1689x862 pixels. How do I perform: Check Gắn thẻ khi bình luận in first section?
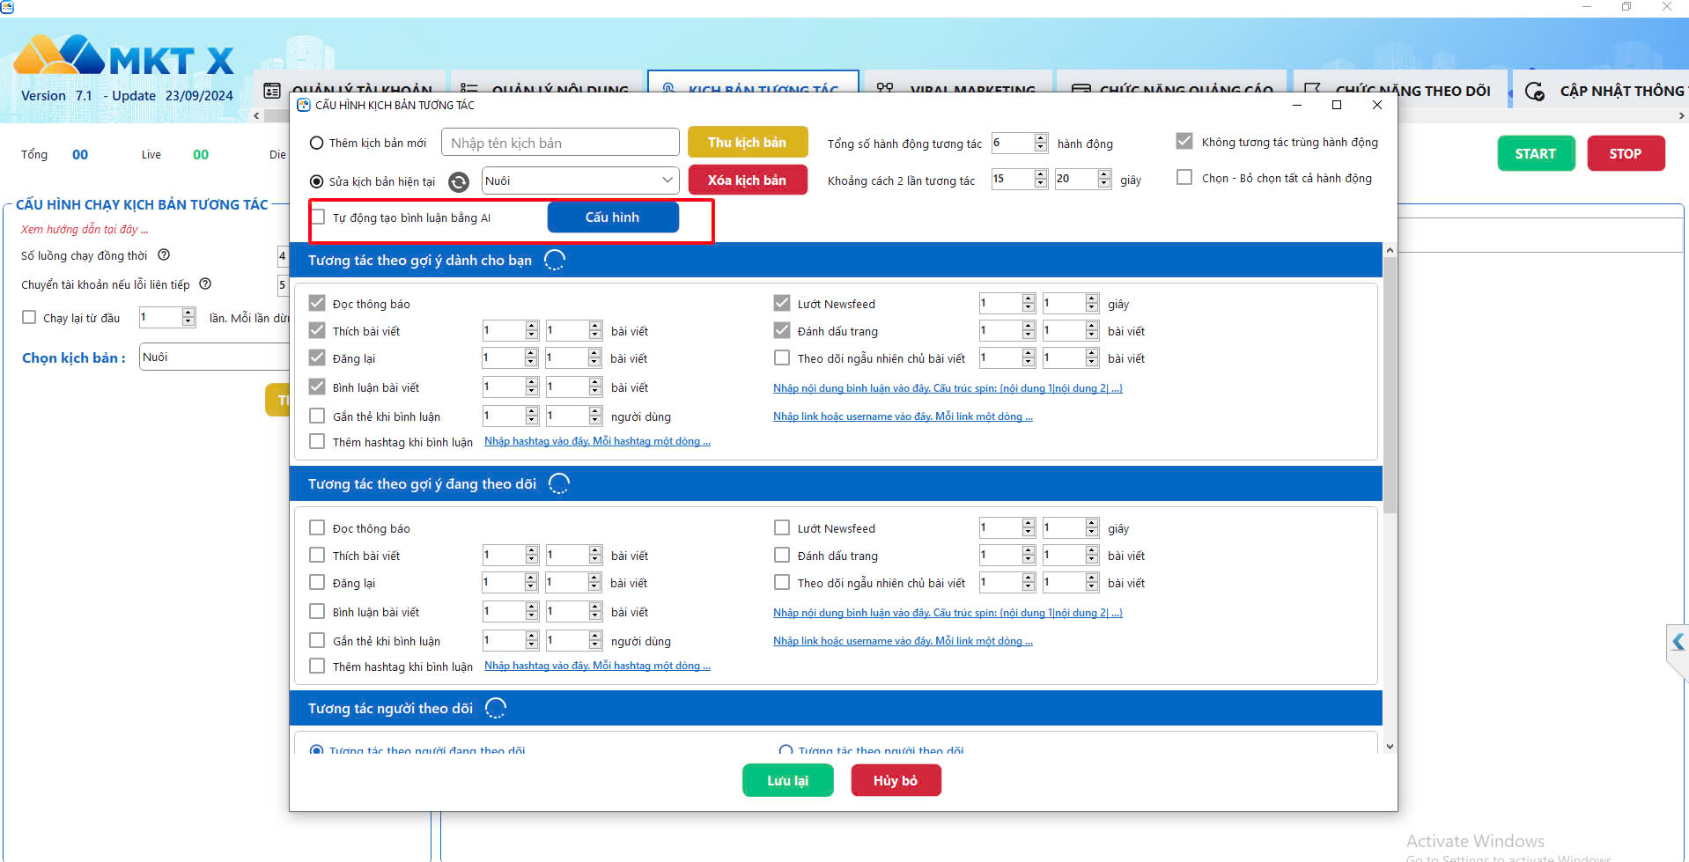(x=317, y=416)
